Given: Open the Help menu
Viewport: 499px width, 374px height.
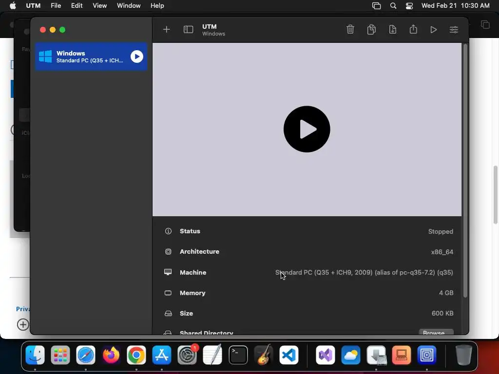Looking at the screenshot, I should click(x=157, y=6).
